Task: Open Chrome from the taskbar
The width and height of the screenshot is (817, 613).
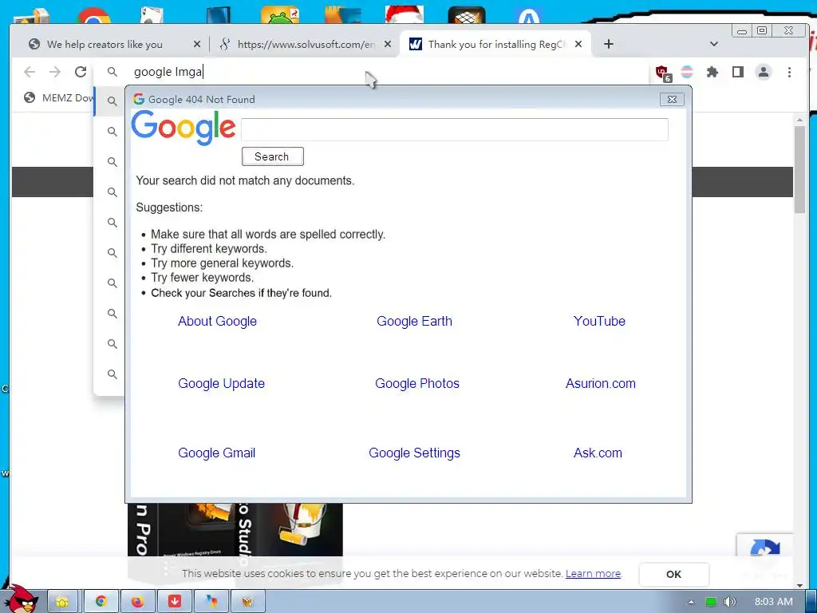Action: pyautogui.click(x=101, y=602)
